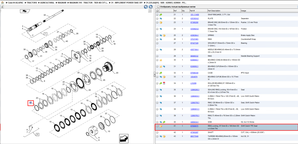Open 'MAGNUM 310 - TRACTOR - TIER 4B CVT' breadcrumb
The height and width of the screenshot is (144, 298).
point(89,3)
